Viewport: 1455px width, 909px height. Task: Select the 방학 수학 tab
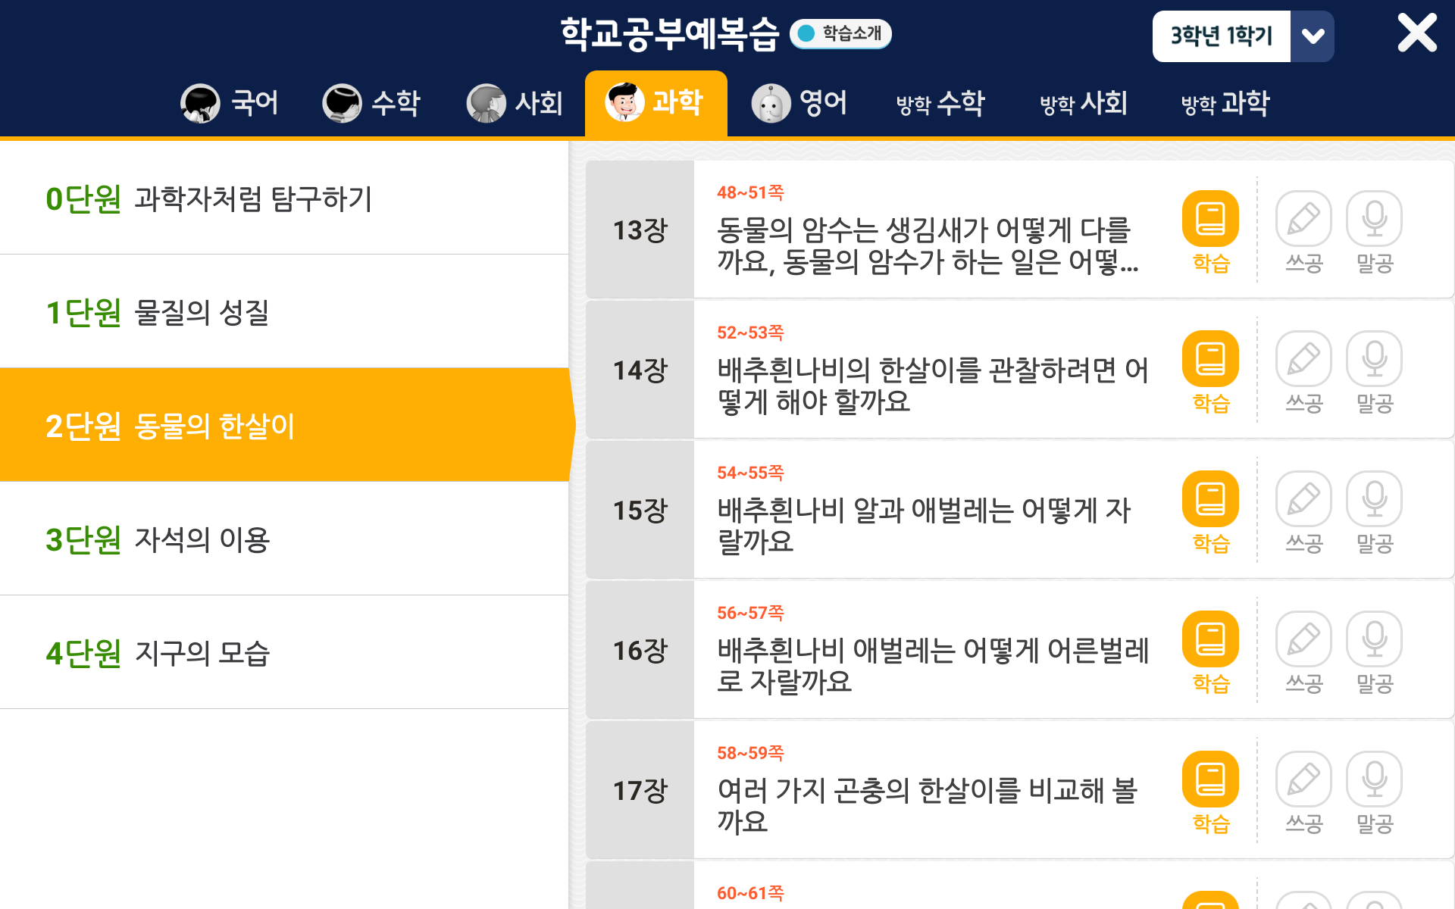[x=940, y=103]
